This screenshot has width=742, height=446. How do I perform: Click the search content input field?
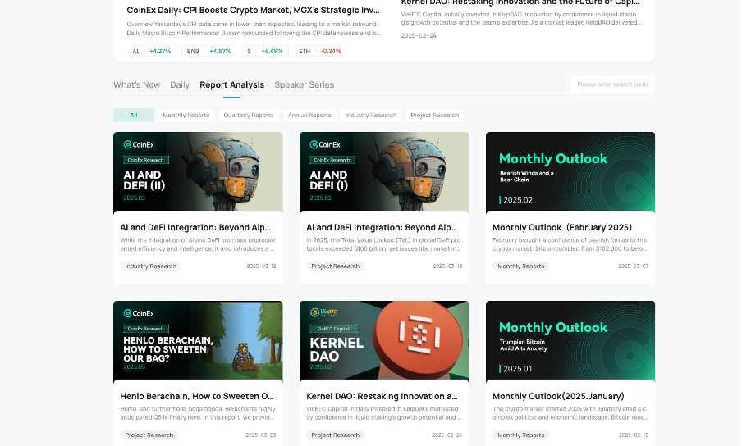(x=612, y=84)
